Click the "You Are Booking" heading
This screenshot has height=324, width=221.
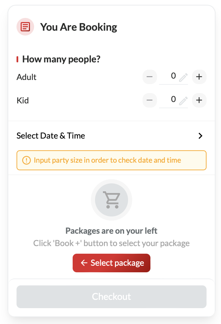tap(78, 27)
